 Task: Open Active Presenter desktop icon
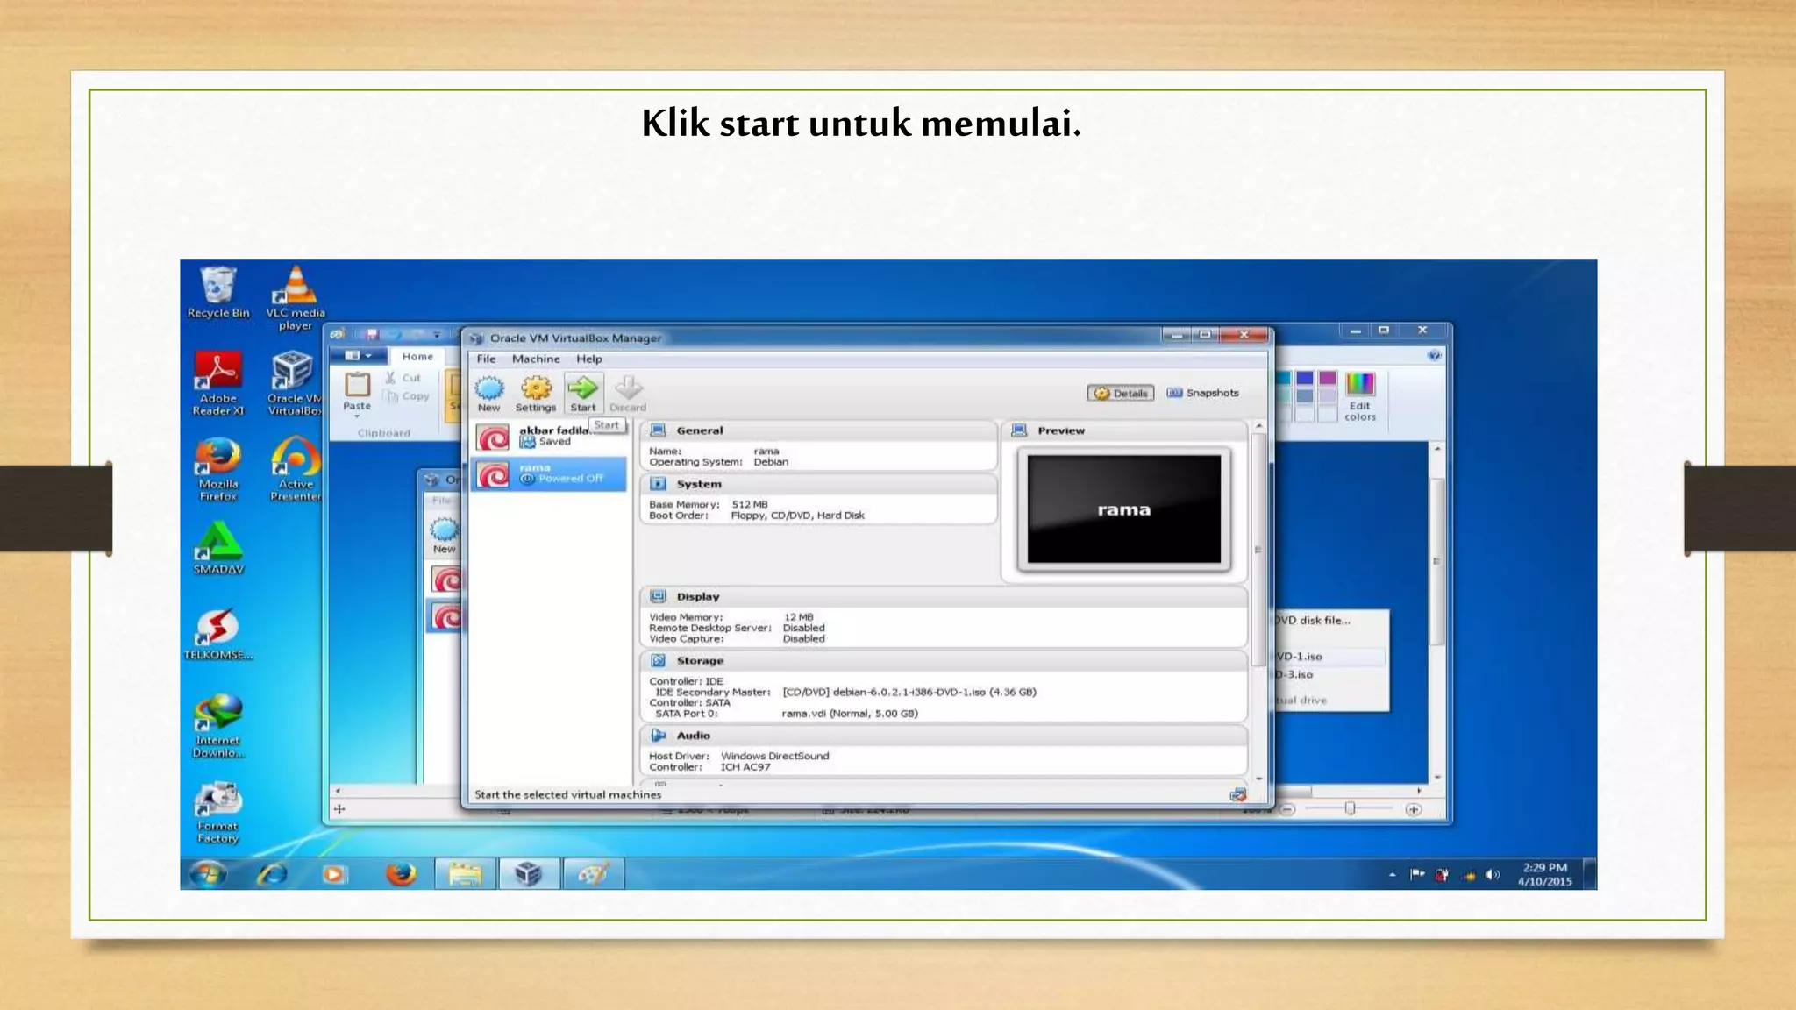click(296, 469)
